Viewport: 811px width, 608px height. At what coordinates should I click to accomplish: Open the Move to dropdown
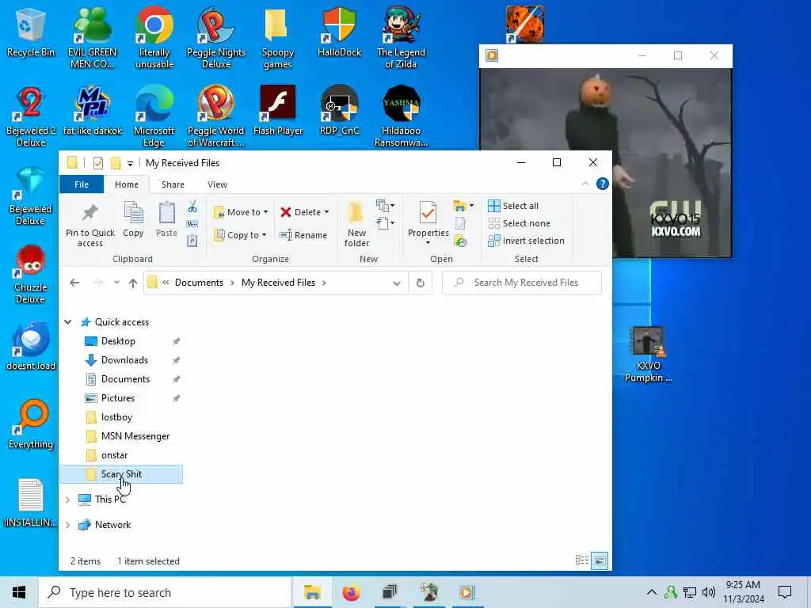click(x=241, y=212)
